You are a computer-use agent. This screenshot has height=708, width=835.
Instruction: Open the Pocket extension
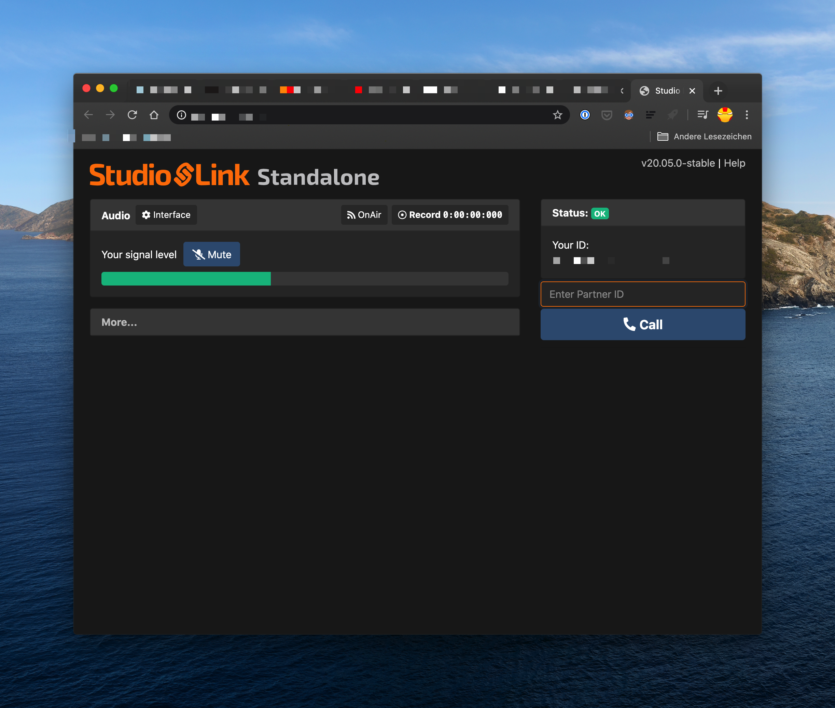click(607, 115)
